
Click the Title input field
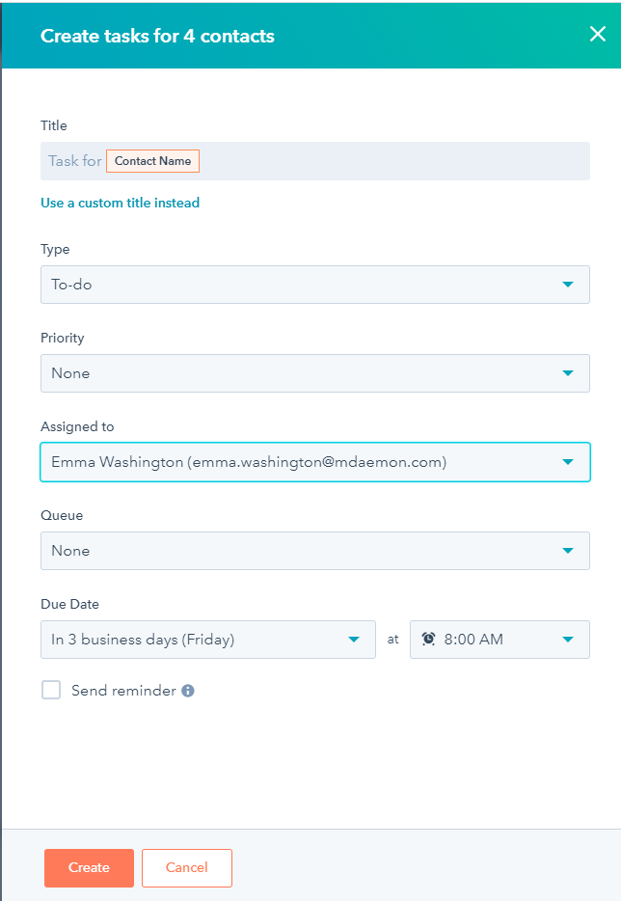[x=314, y=160]
